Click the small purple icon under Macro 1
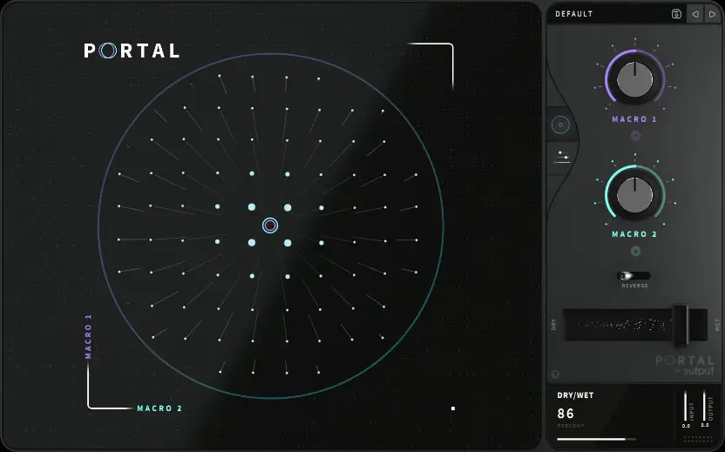The image size is (725, 452). 635,135
